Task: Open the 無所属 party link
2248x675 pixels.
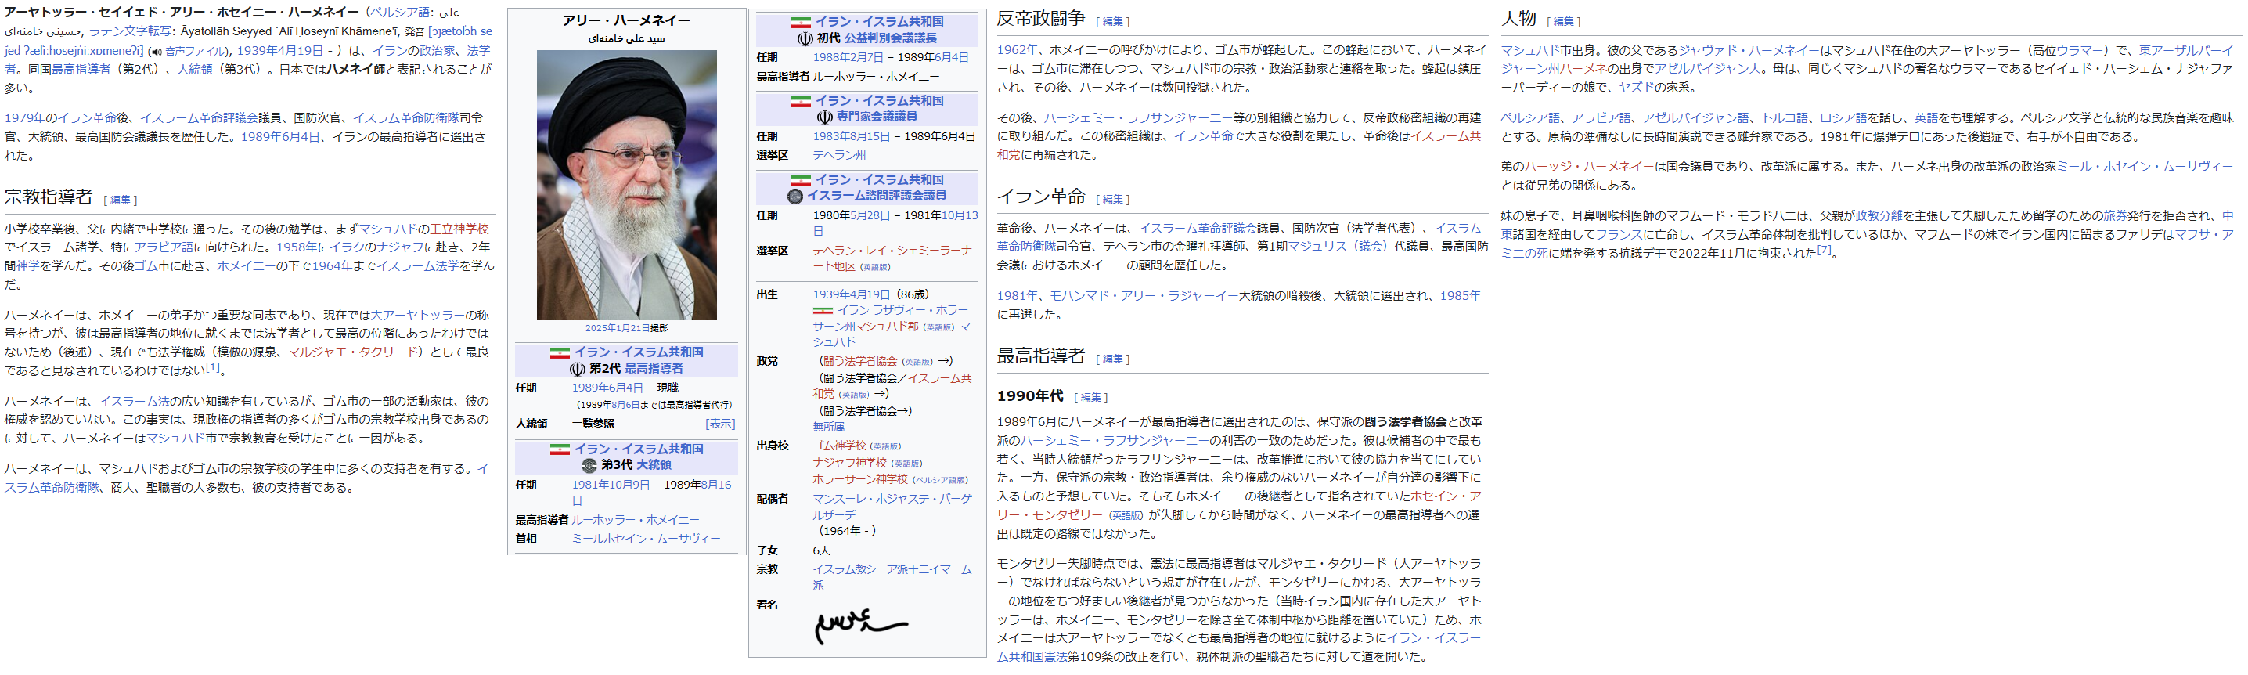Action: pyautogui.click(x=829, y=428)
